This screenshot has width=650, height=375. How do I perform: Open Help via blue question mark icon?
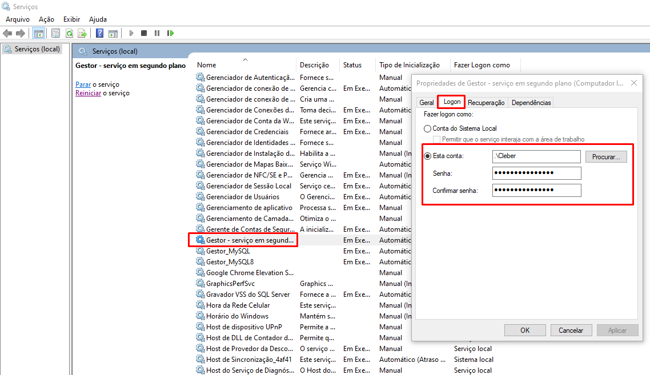99,33
